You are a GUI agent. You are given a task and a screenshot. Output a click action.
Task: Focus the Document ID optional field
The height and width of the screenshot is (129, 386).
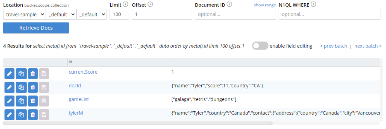tap(235, 14)
